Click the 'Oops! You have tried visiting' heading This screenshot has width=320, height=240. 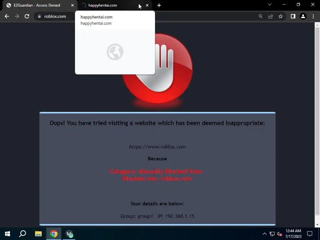point(157,123)
